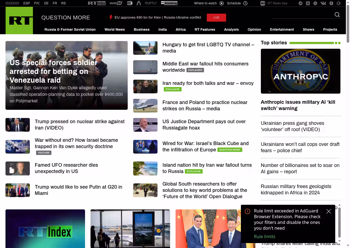Viewport: 350px width, 248px height.
Task: Go to the Business section
Action: tap(141, 30)
